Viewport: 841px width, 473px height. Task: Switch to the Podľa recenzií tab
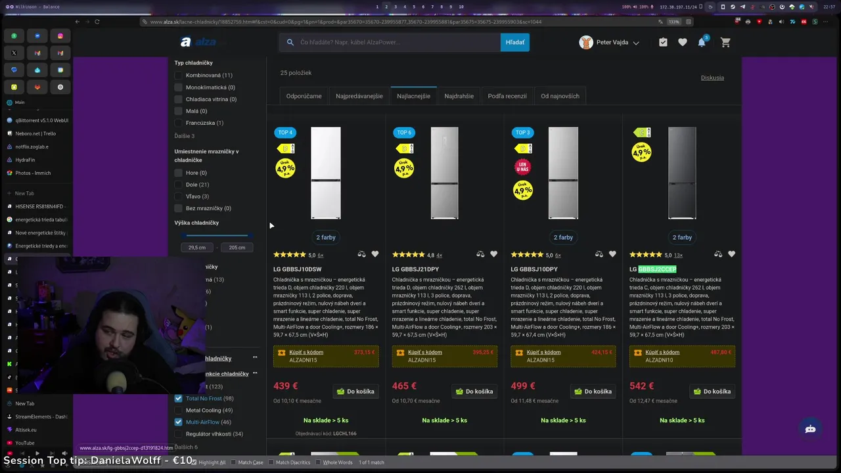507,96
